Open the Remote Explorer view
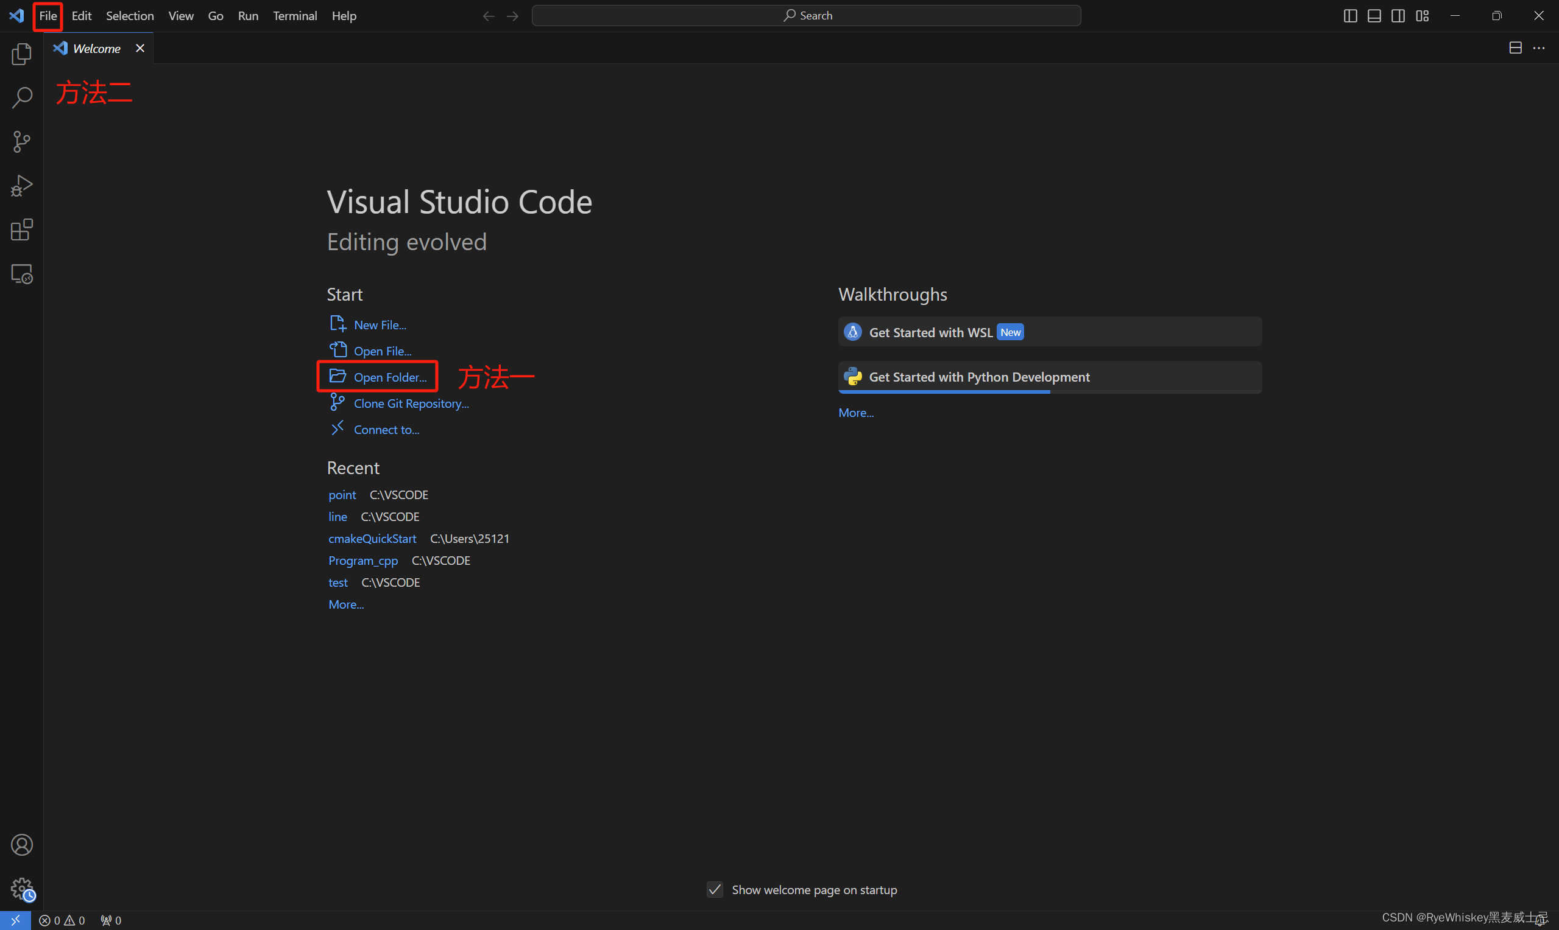The image size is (1559, 930). 22,274
